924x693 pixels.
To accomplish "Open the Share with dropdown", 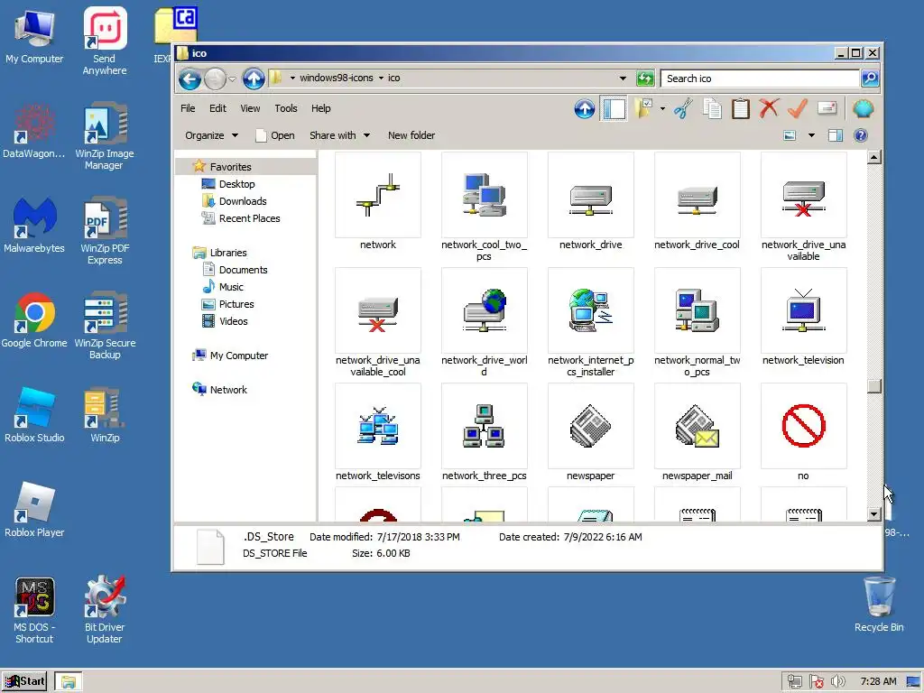I will 339,135.
